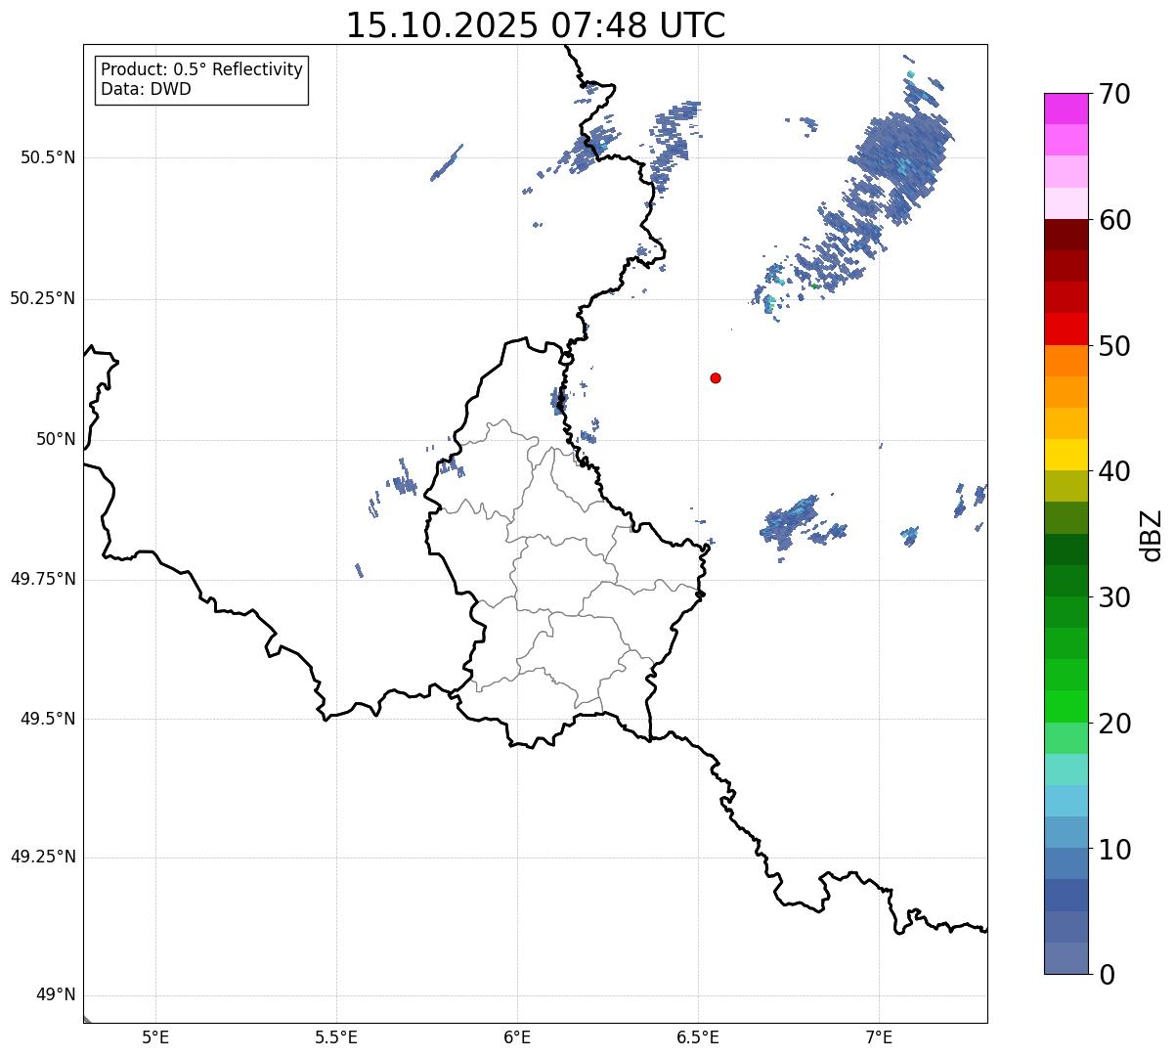The height and width of the screenshot is (1057, 1175).
Task: Click the Product: 0.5° Reflectivity text
Action: pos(202,69)
